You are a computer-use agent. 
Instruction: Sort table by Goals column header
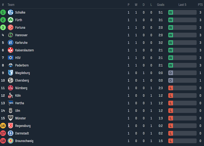click(161, 5)
